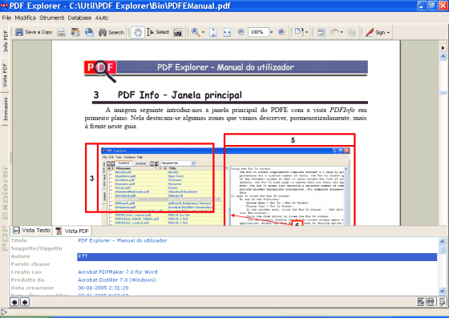The height and width of the screenshot is (318, 449).
Task: Click the 100% zoom input field
Action: (258, 32)
